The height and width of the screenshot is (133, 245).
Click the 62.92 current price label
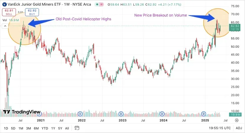point(235,28)
